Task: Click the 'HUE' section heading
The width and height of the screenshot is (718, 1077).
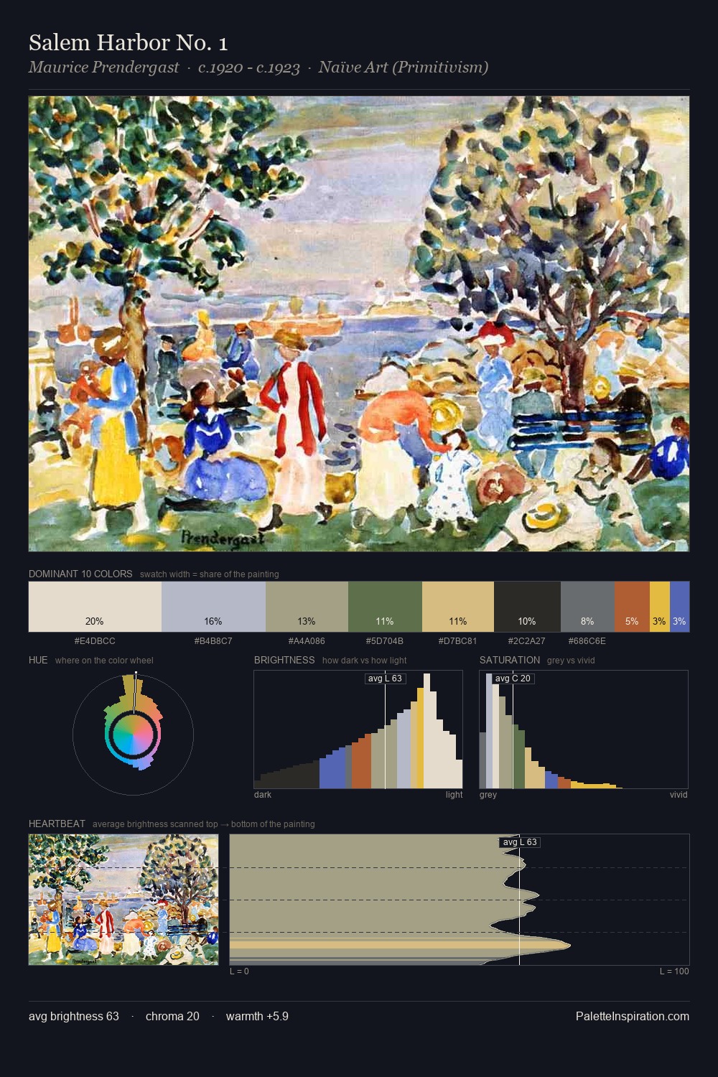Action: (38, 660)
